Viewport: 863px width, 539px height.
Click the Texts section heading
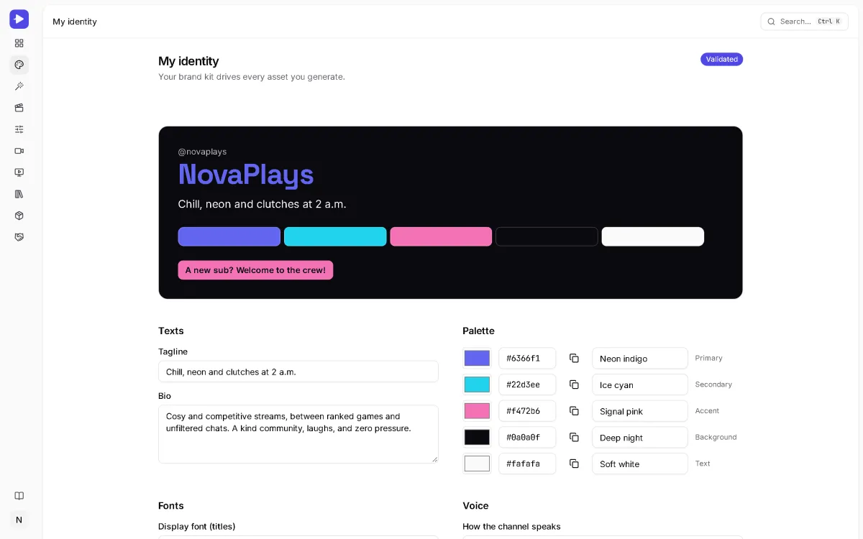coord(171,331)
